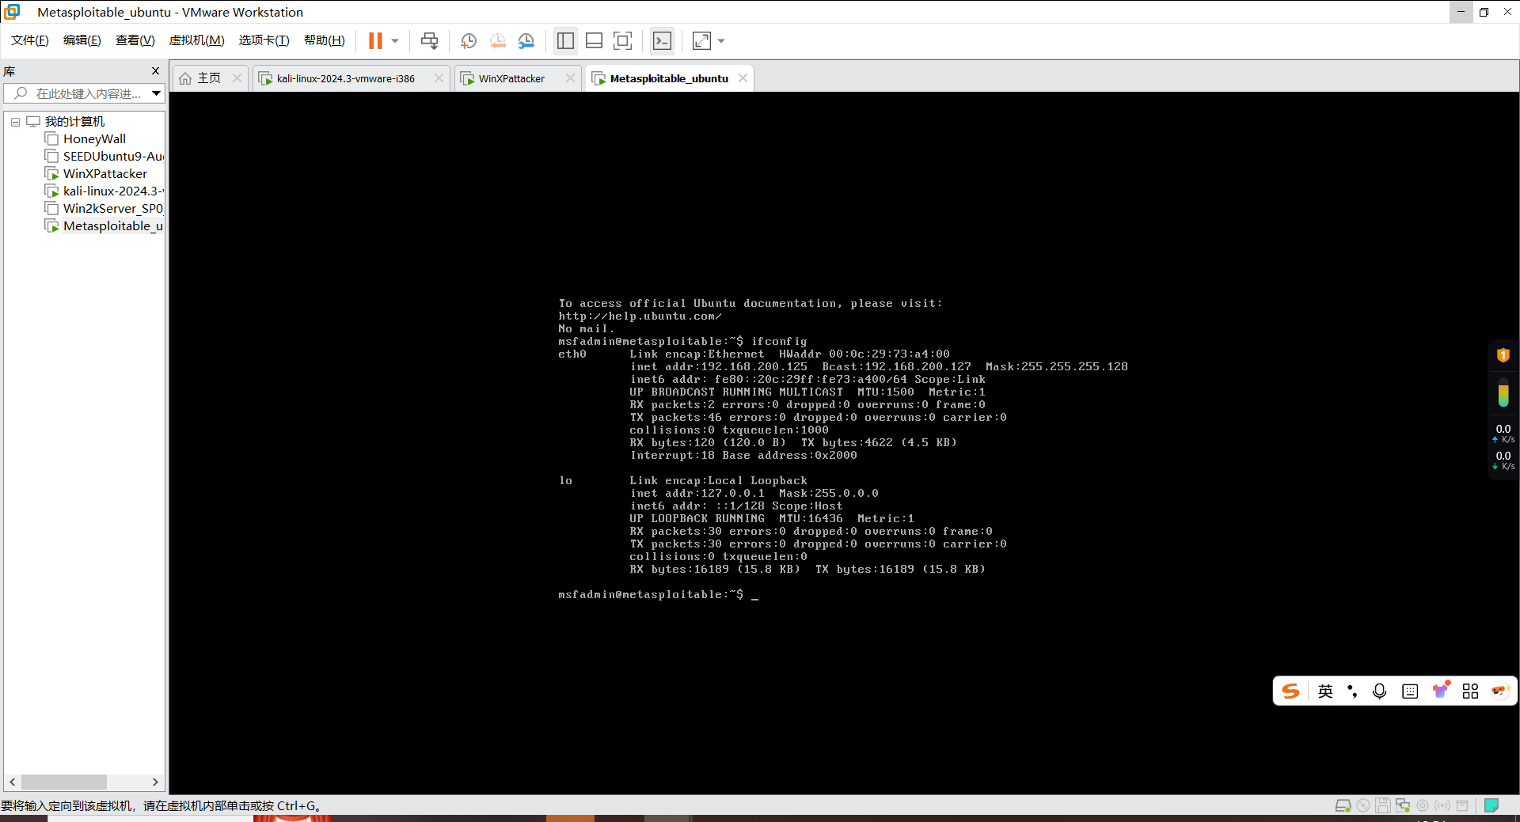This screenshot has width=1520, height=822.
Task: Open the Sogou soft keyboard
Action: (x=1410, y=691)
